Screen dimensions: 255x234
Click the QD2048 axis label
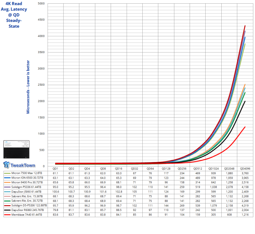229,168
